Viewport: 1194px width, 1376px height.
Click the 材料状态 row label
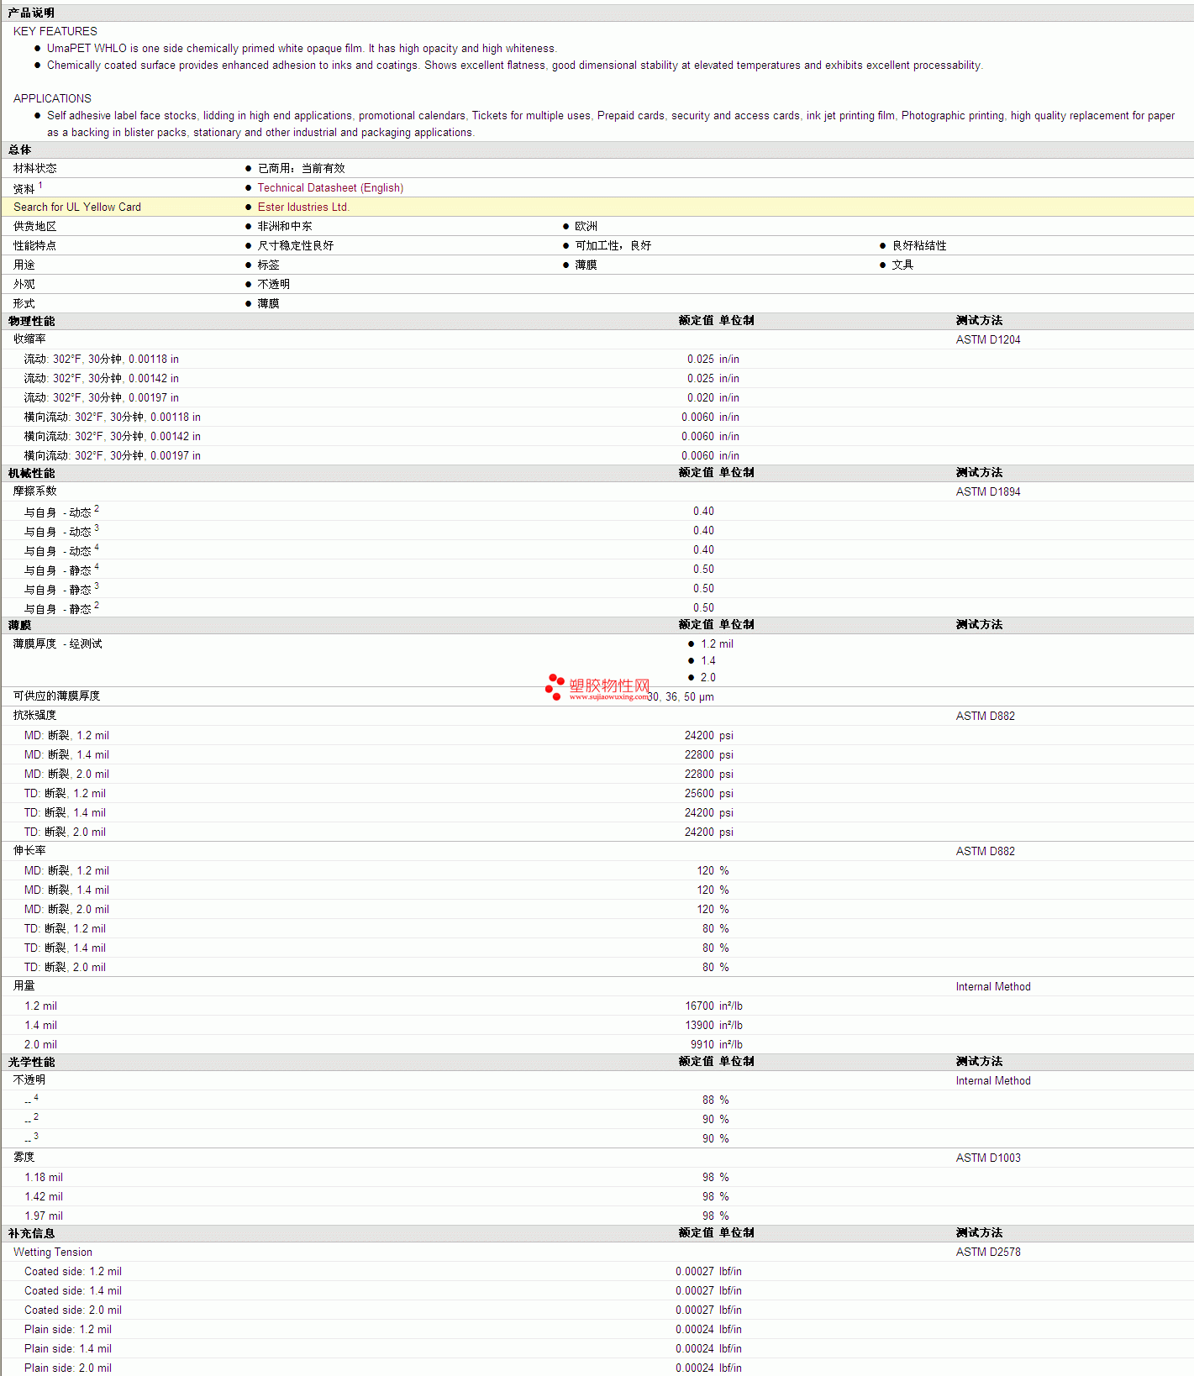pyautogui.click(x=35, y=169)
